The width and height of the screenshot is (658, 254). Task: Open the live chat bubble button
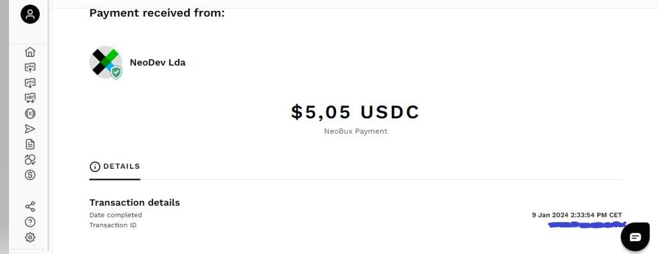636,237
